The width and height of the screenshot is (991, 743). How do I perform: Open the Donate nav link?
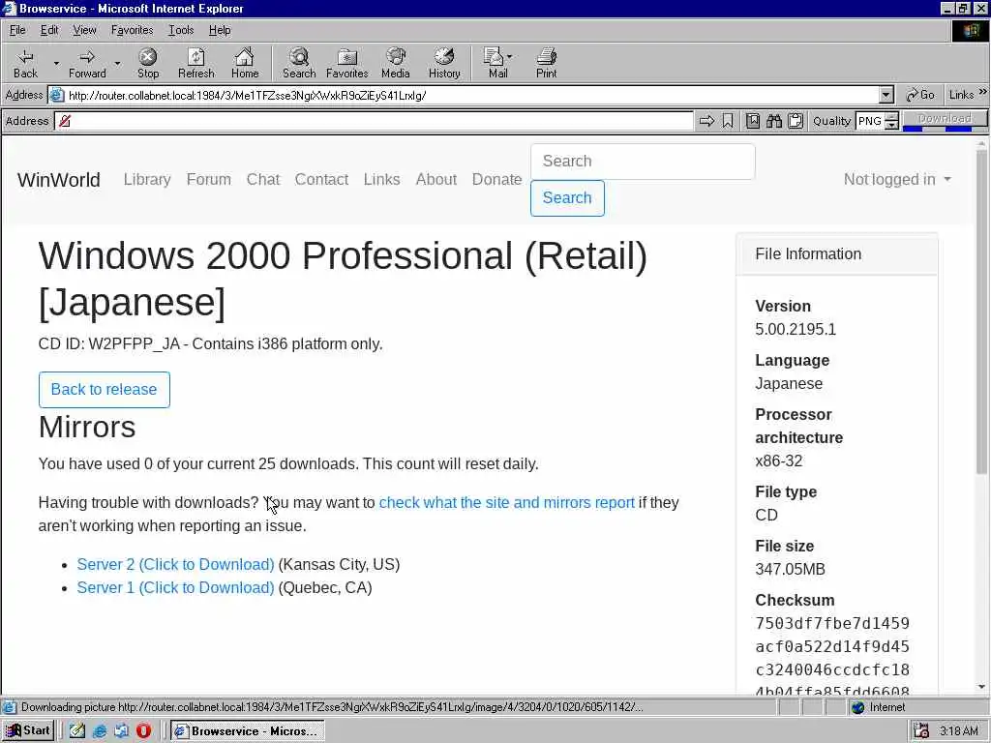point(496,179)
